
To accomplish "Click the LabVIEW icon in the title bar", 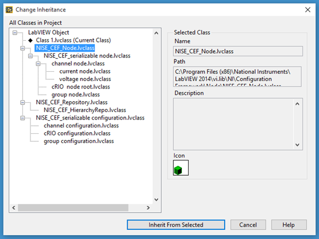I will coord(9,10).
